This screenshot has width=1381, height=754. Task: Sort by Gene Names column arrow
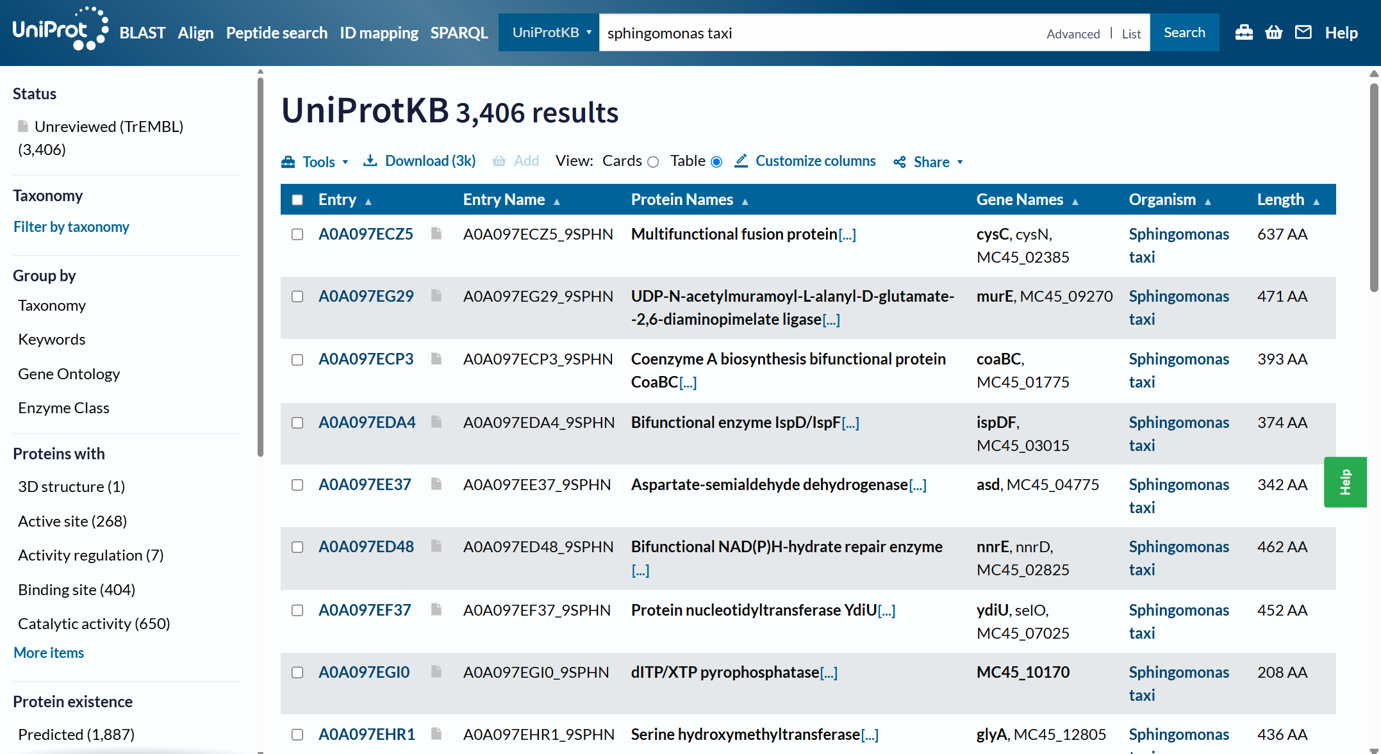tap(1075, 202)
